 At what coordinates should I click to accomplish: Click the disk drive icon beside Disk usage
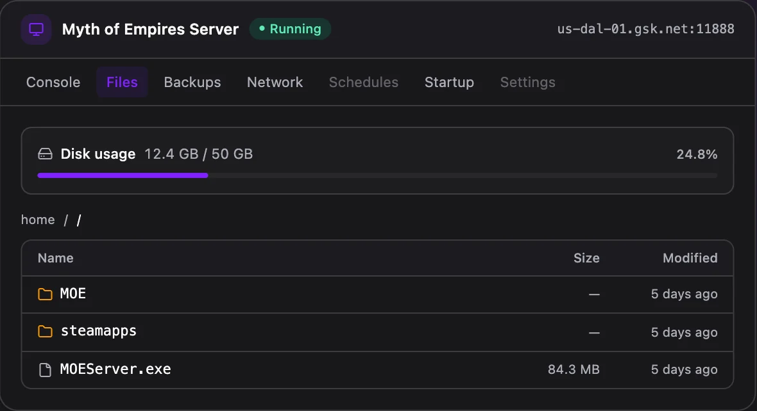46,154
